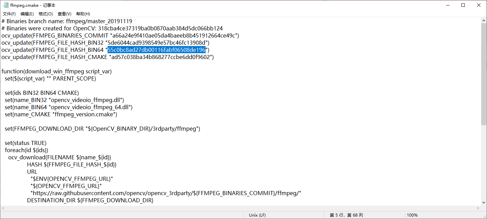Image resolution: width=487 pixels, height=219 pixels.
Task: Click the raw.githubusercontent.com URL line
Action: 166,193
